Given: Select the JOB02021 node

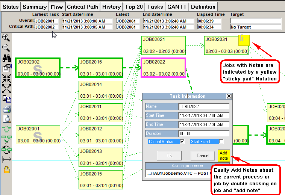Looking at the screenshot, I should coord(164,45).
